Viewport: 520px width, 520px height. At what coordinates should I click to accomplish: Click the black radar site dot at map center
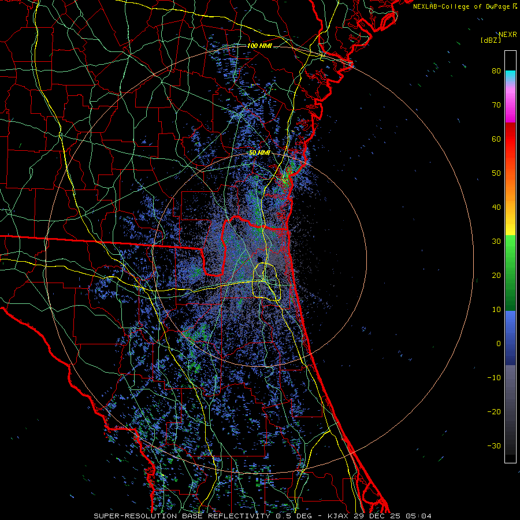pyautogui.click(x=259, y=258)
